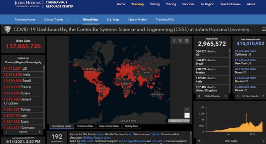Image resolution: width=266 pixels, height=144 pixels.
Task: Zoom out with the map minus button
Action: click(187, 115)
